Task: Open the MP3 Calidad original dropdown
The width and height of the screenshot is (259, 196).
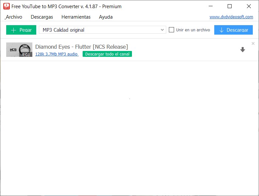Action: pyautogui.click(x=103, y=30)
